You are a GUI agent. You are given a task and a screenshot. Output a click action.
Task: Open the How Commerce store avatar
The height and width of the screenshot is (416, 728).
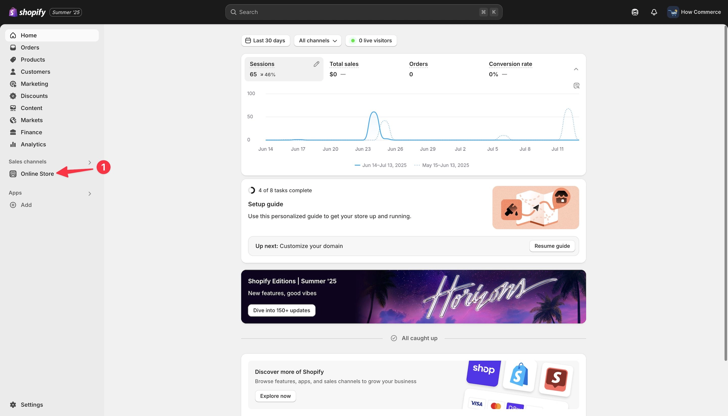pyautogui.click(x=673, y=12)
